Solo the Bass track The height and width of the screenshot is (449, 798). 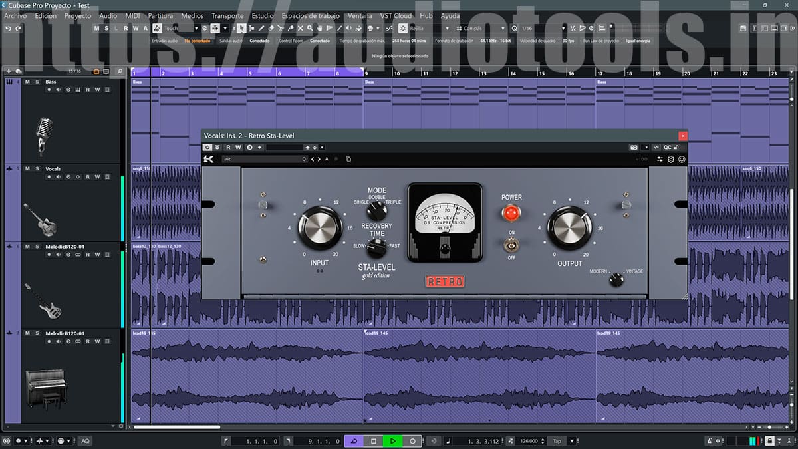coord(37,82)
